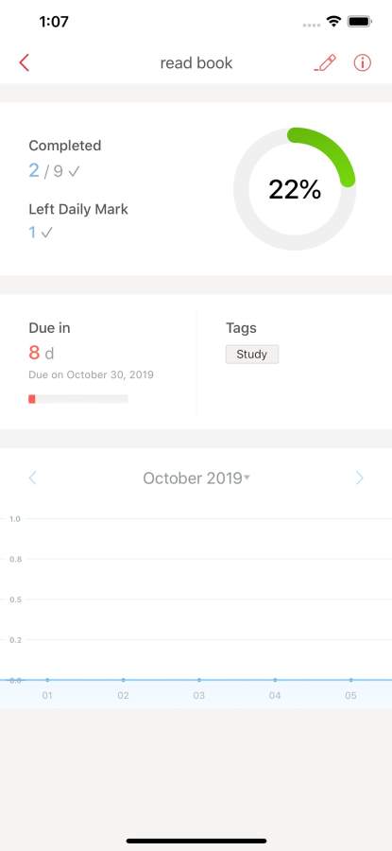Viewport: 392px width, 851px height.
Task: Tap the Left Daily Mark checkmark
Action: 47,233
